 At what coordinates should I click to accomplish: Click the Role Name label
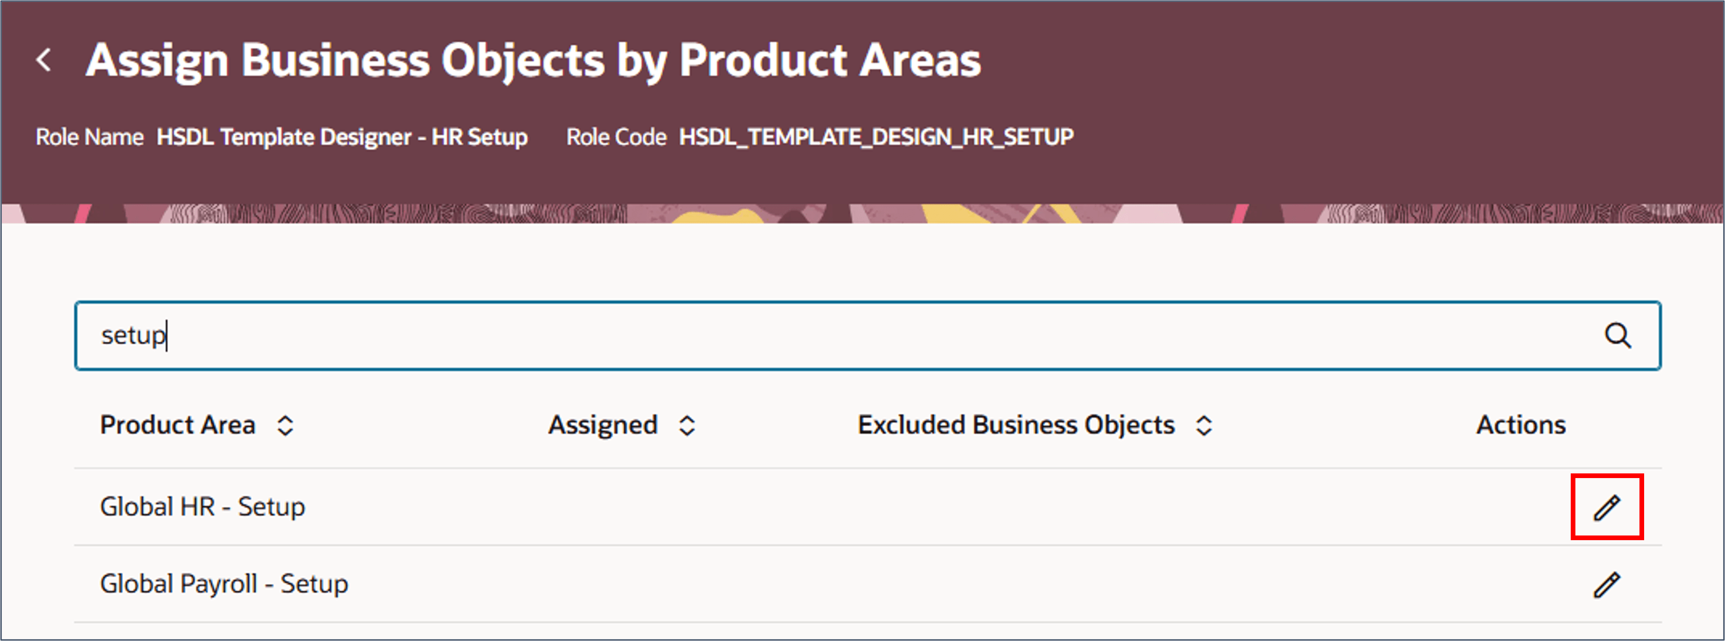click(89, 136)
